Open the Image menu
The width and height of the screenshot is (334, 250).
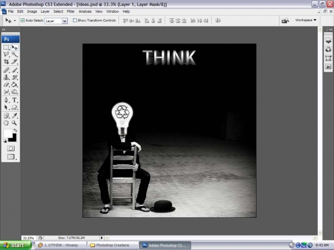coord(32,12)
